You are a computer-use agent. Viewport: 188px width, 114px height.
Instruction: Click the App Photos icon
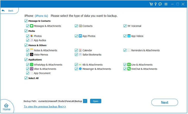tap(80, 36)
